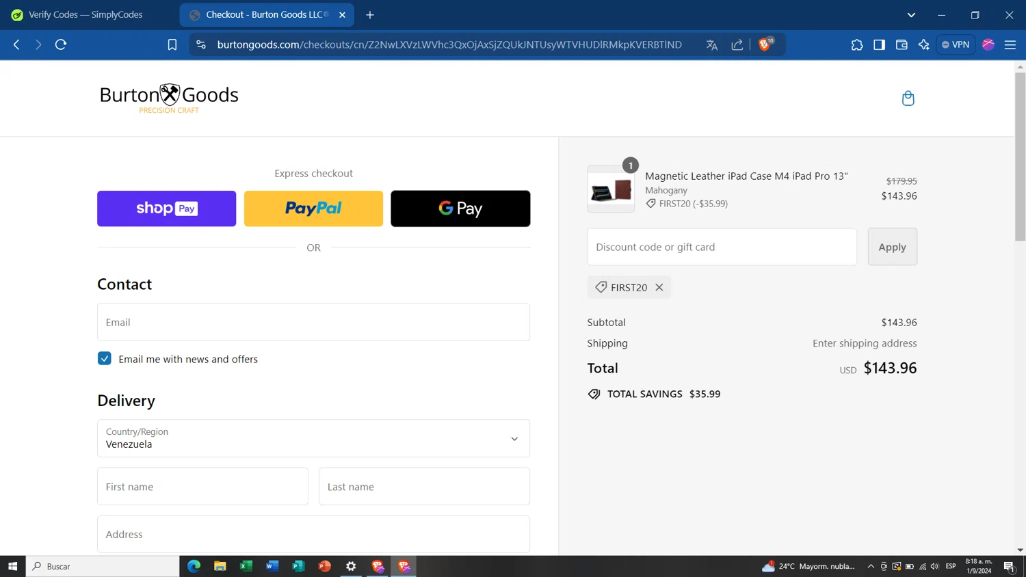The height and width of the screenshot is (577, 1026).
Task: Open PowerPoint from taskbar
Action: [325, 566]
